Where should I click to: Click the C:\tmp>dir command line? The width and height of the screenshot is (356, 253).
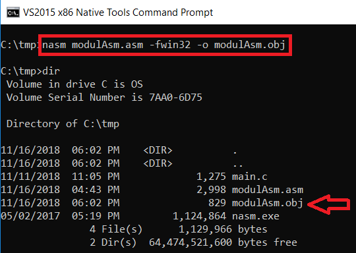point(30,71)
